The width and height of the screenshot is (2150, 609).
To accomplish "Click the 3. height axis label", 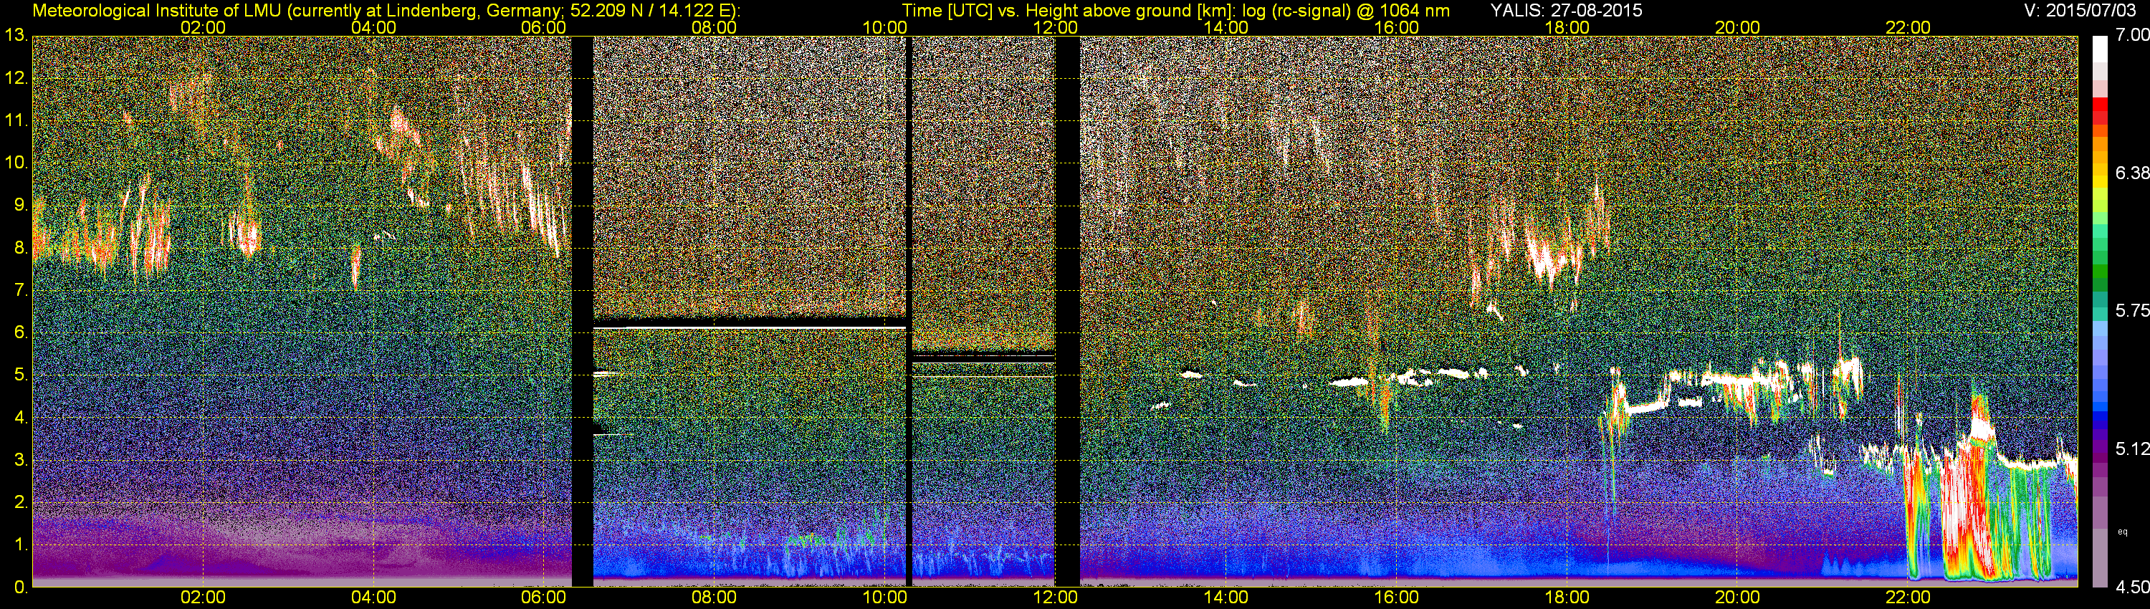I will (20, 461).
